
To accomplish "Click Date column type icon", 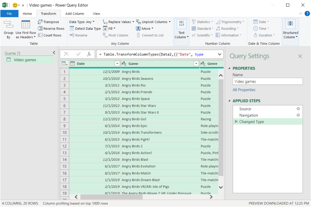I will (x=73, y=64).
